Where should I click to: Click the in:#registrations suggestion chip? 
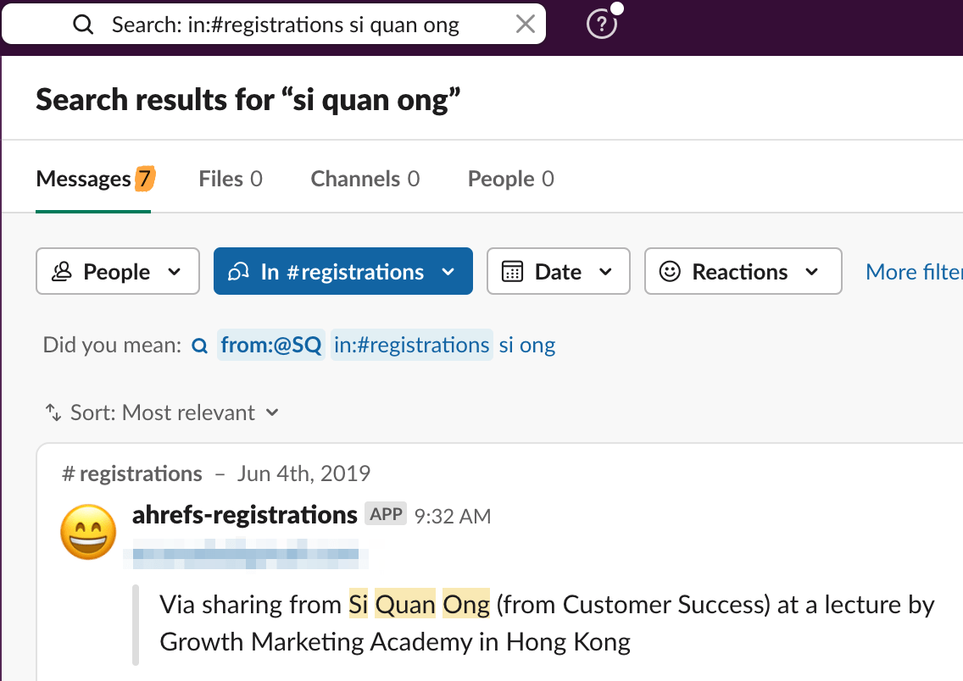pyautogui.click(x=411, y=346)
